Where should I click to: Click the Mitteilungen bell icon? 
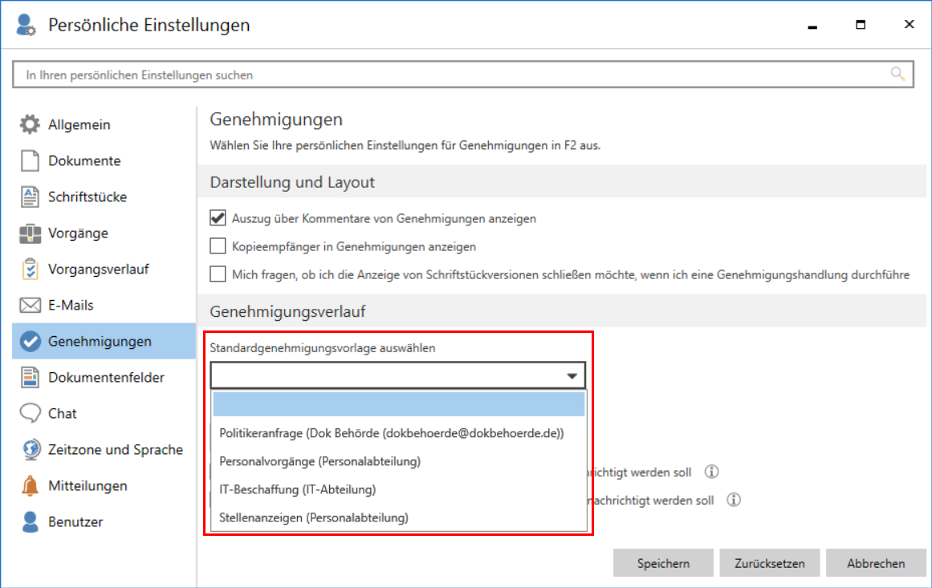tap(30, 486)
